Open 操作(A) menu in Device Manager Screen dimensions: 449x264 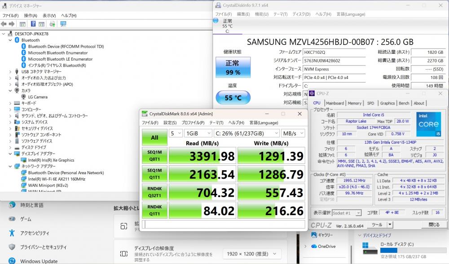[x=31, y=15]
